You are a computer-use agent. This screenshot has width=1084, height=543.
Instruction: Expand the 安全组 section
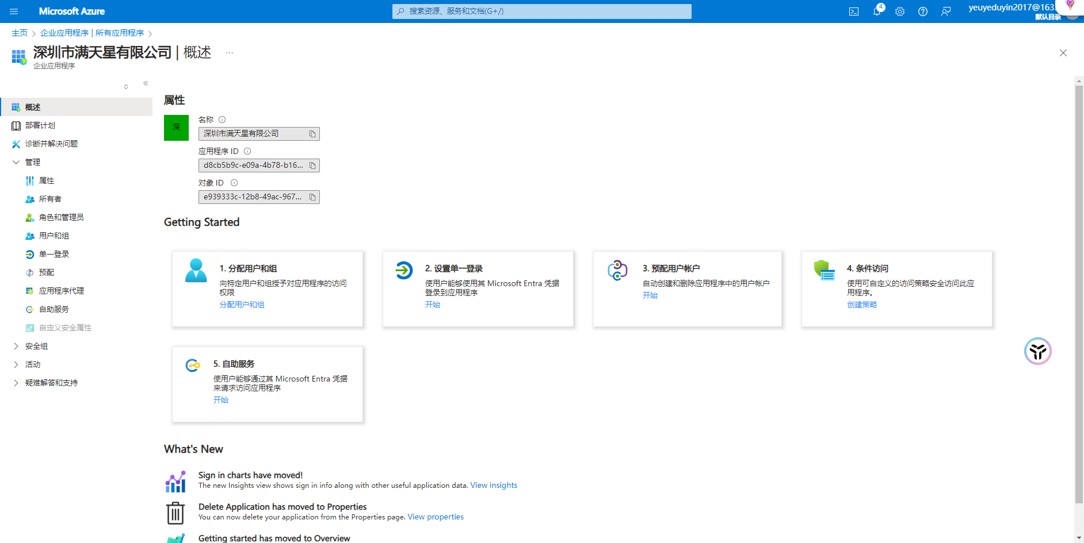tap(16, 346)
